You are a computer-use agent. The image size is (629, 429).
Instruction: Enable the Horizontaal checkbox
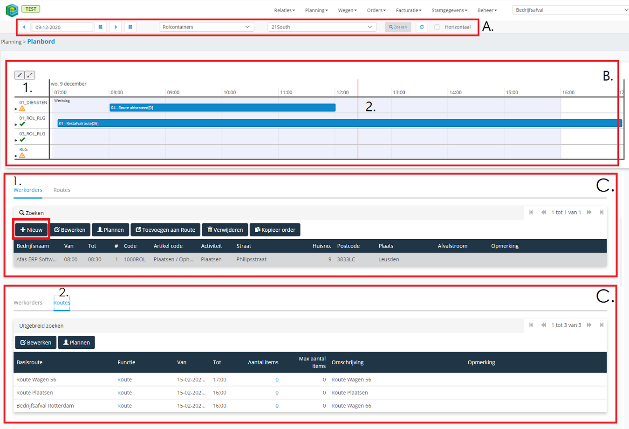pyautogui.click(x=437, y=27)
